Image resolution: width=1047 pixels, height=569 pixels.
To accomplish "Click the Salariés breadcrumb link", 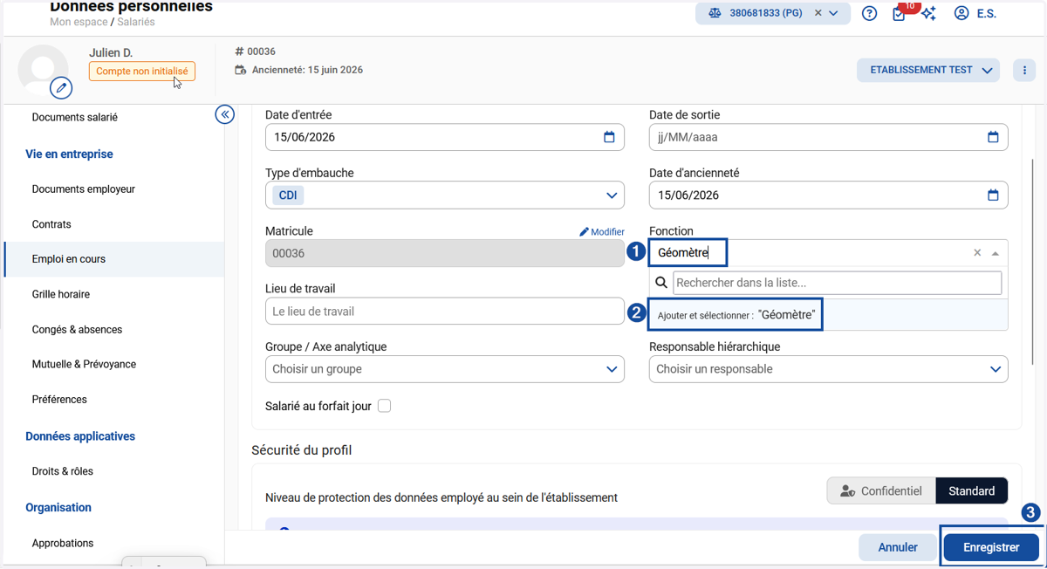I will [135, 22].
